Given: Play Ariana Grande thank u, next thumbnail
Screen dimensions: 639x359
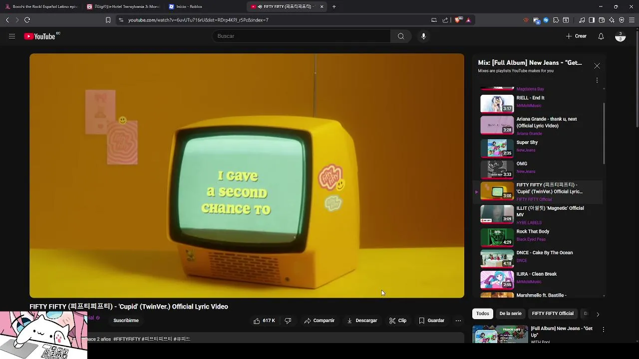Looking at the screenshot, I should click(x=497, y=125).
